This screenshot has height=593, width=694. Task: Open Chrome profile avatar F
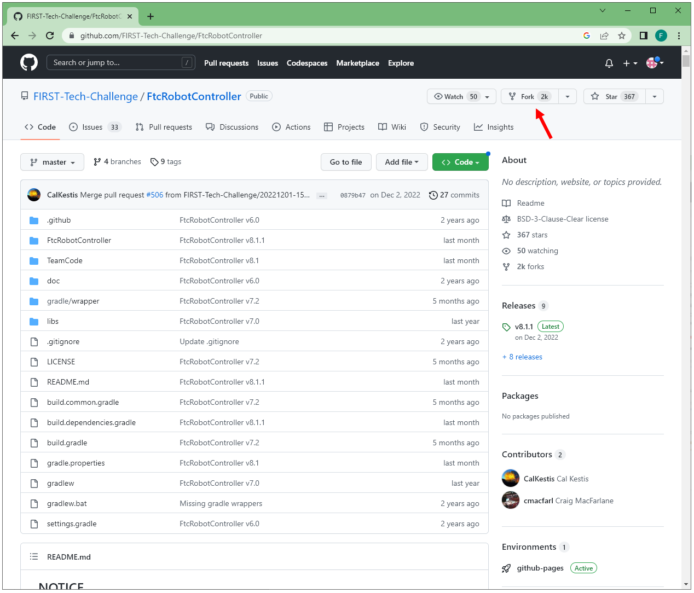[x=661, y=36]
